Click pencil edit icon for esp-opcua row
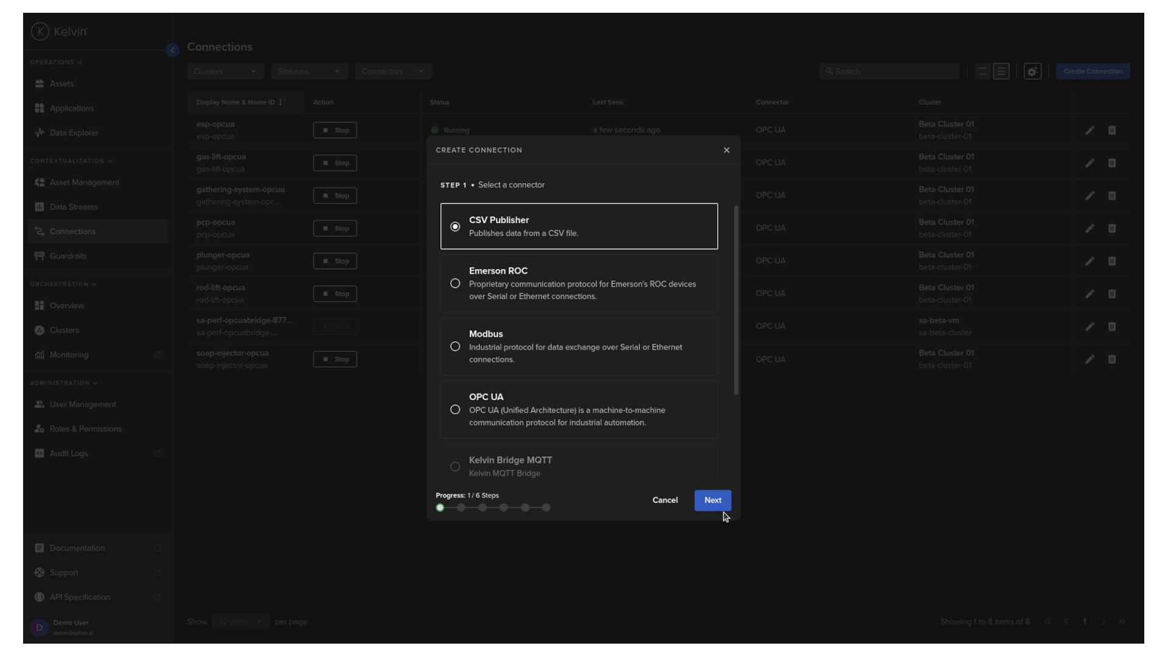Viewport: 1168px width, 657px height. pos(1090,130)
